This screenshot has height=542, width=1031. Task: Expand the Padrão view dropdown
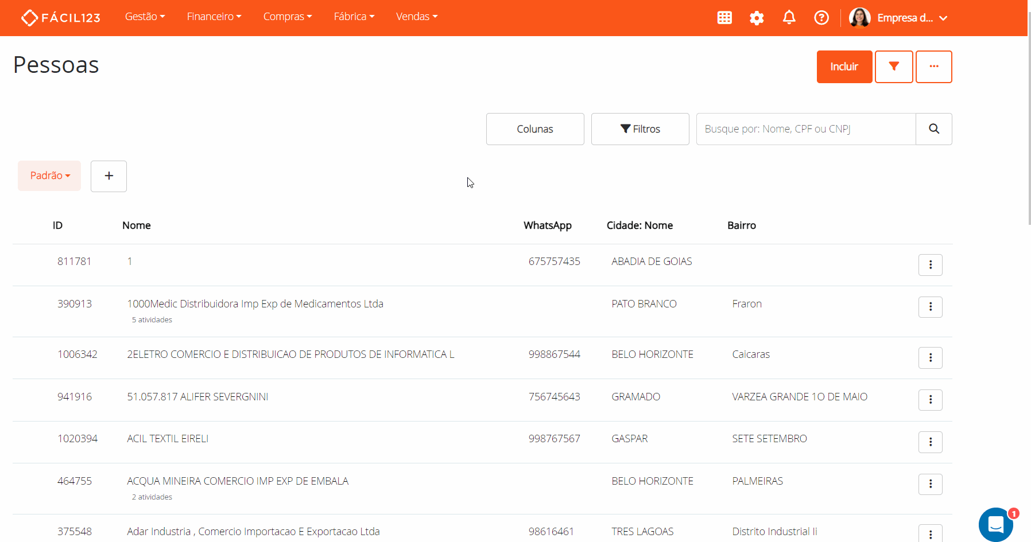tap(49, 176)
